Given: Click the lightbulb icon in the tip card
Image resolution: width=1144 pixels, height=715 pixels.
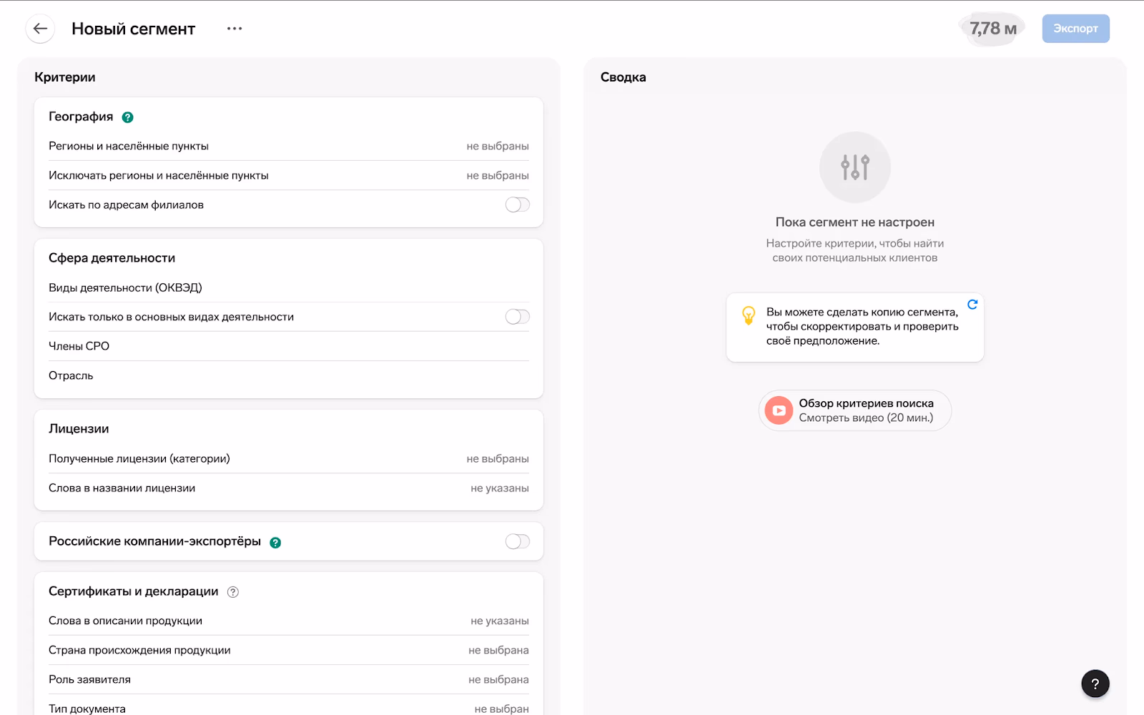Looking at the screenshot, I should click(x=749, y=315).
